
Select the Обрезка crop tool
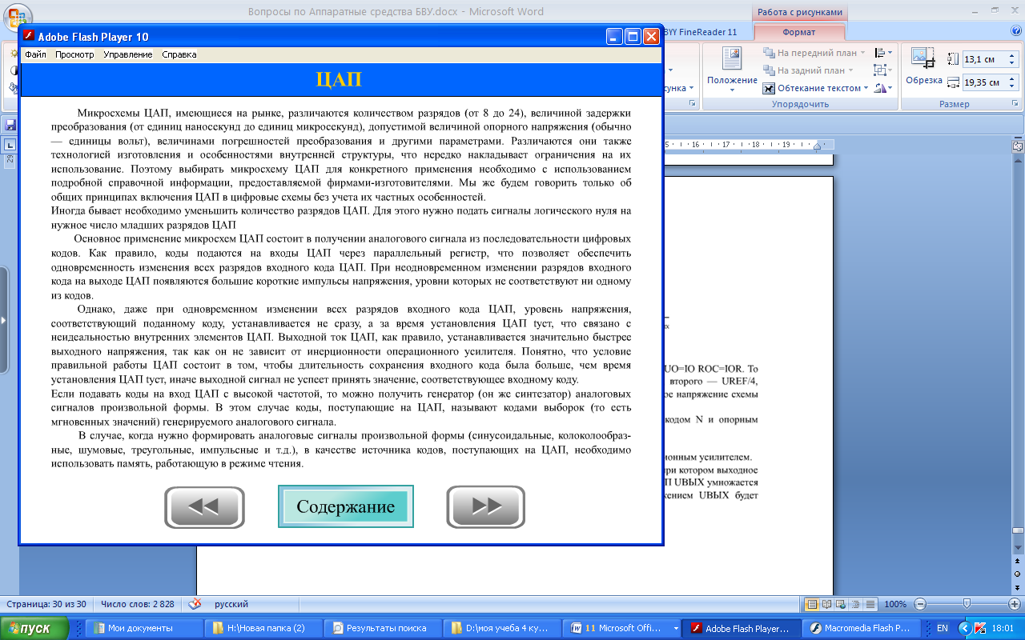[x=923, y=67]
